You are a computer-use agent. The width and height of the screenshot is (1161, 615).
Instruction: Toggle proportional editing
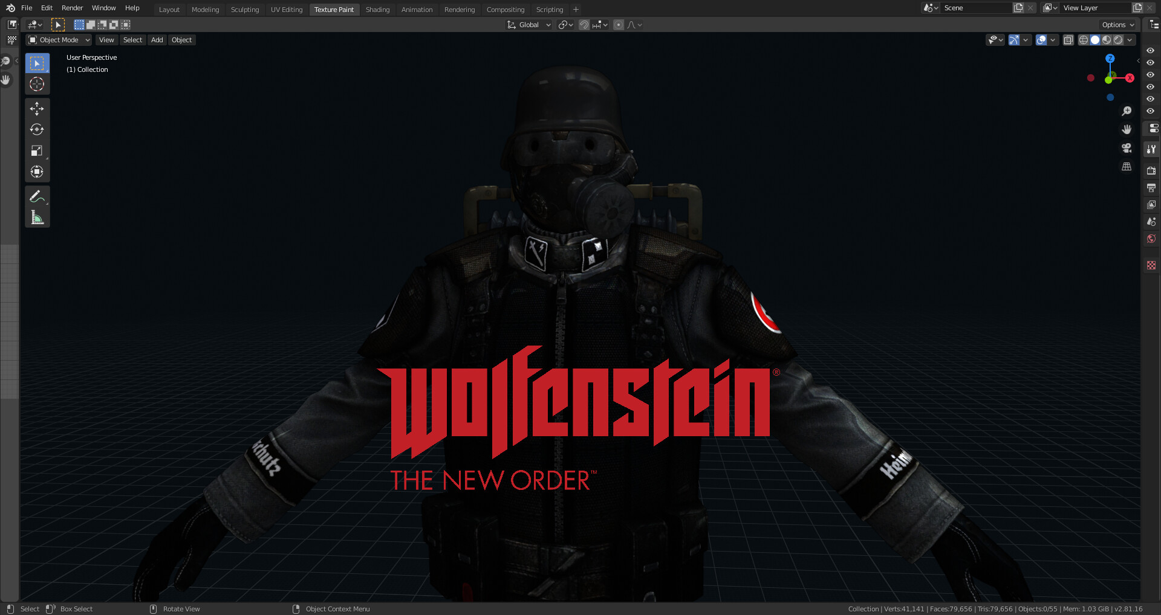click(x=618, y=25)
